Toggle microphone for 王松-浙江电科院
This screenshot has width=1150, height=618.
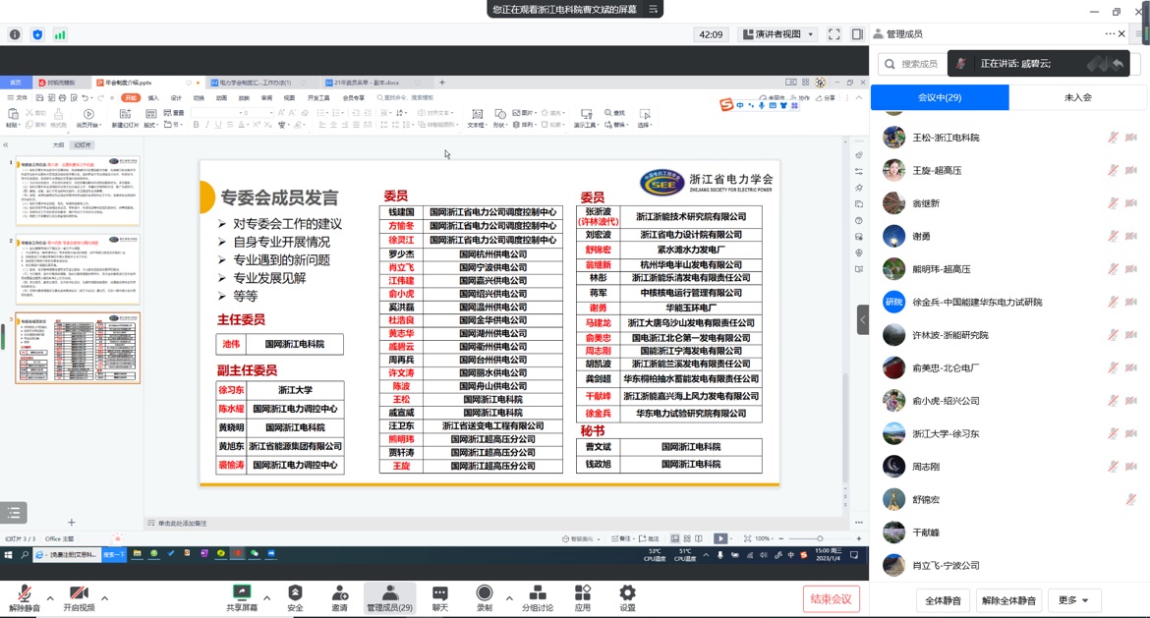1113,138
